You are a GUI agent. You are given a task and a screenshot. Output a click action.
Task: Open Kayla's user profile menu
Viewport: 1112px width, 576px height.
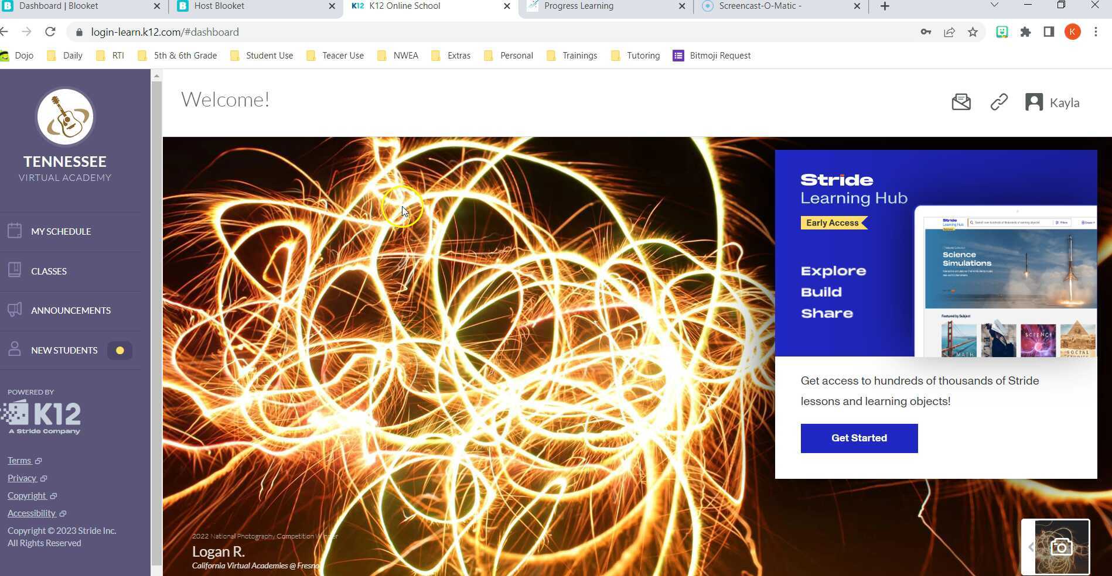[1052, 102]
